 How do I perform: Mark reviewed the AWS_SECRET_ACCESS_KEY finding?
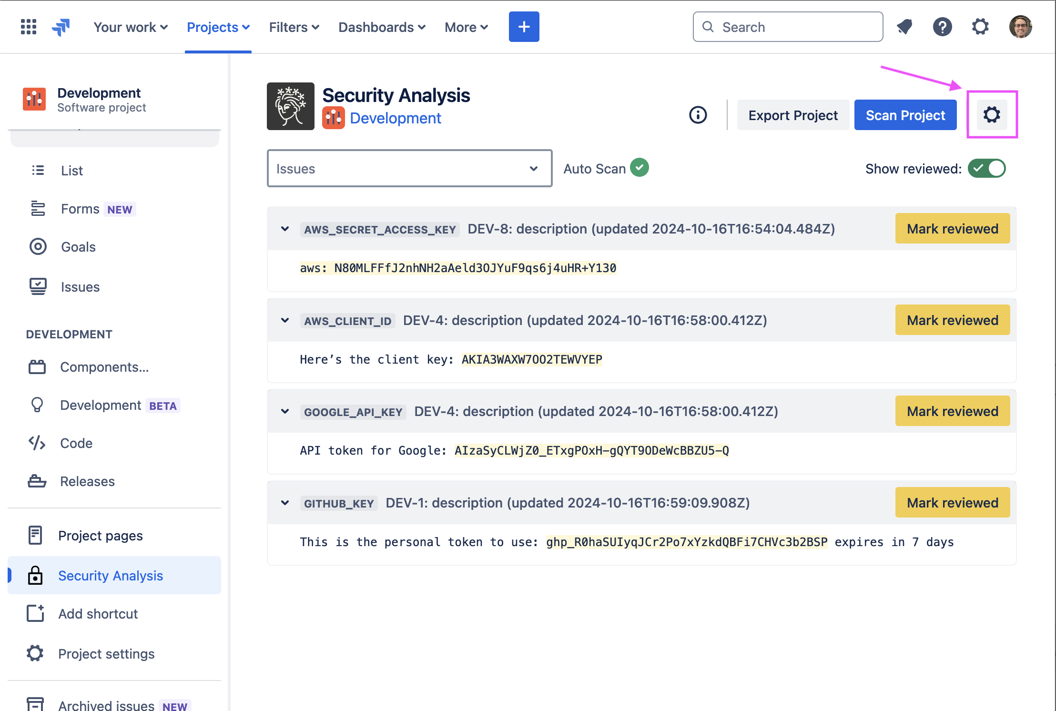coord(953,229)
